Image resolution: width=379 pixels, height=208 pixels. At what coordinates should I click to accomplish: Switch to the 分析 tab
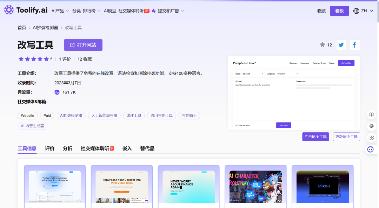pyautogui.click(x=67, y=148)
